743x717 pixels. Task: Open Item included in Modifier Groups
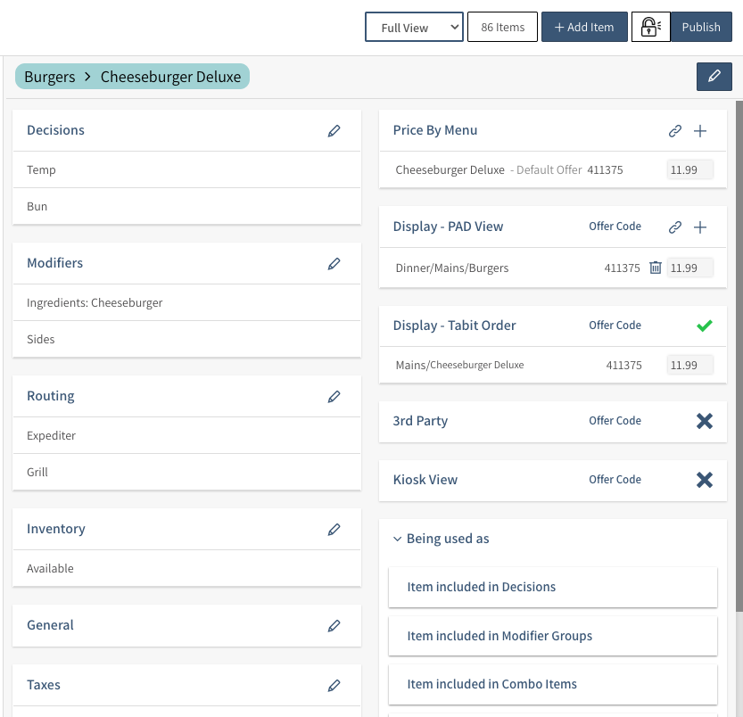coord(553,637)
